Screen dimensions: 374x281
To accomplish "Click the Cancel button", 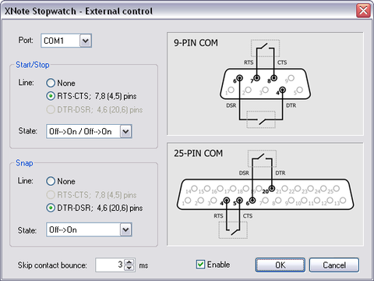I will pyautogui.click(x=334, y=265).
